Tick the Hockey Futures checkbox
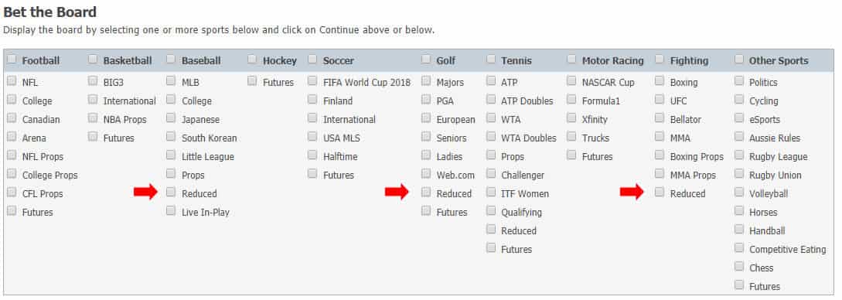 [252, 81]
